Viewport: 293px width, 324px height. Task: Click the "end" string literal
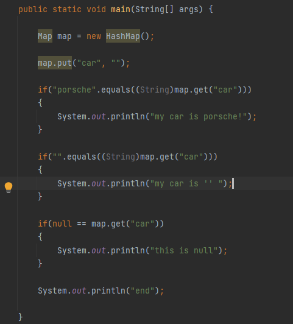(x=143, y=291)
